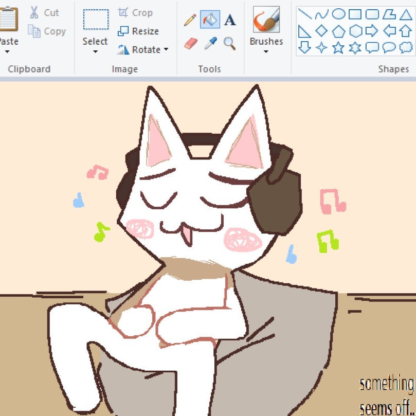Open the Resize dialog
This screenshot has width=416, height=416.
138,31
